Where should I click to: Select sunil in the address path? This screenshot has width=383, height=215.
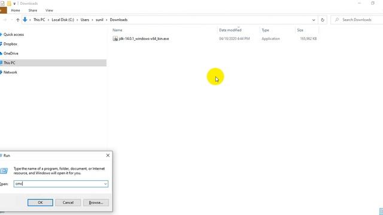(x=99, y=20)
